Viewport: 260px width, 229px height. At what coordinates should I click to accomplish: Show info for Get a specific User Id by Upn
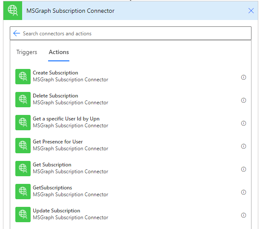pos(243,123)
